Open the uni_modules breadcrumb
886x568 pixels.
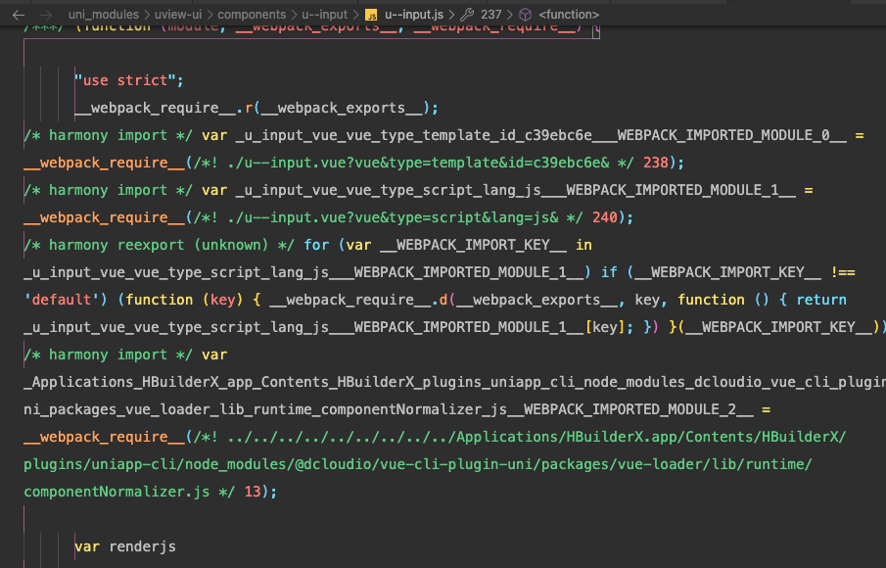104,15
